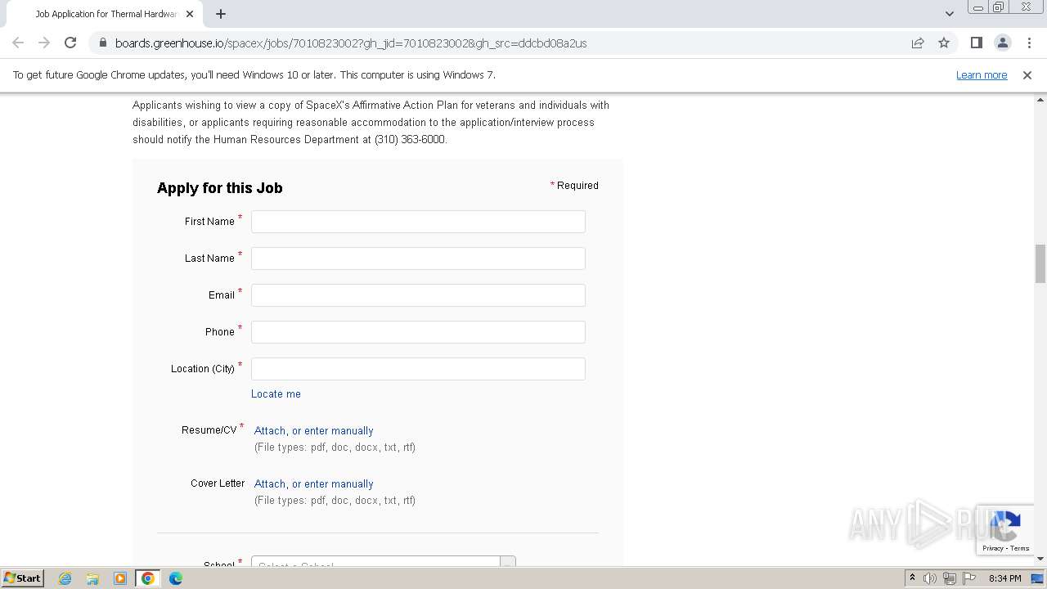This screenshot has width=1047, height=589.
Task: Open the Chrome three-dot menu
Action: point(1029,43)
